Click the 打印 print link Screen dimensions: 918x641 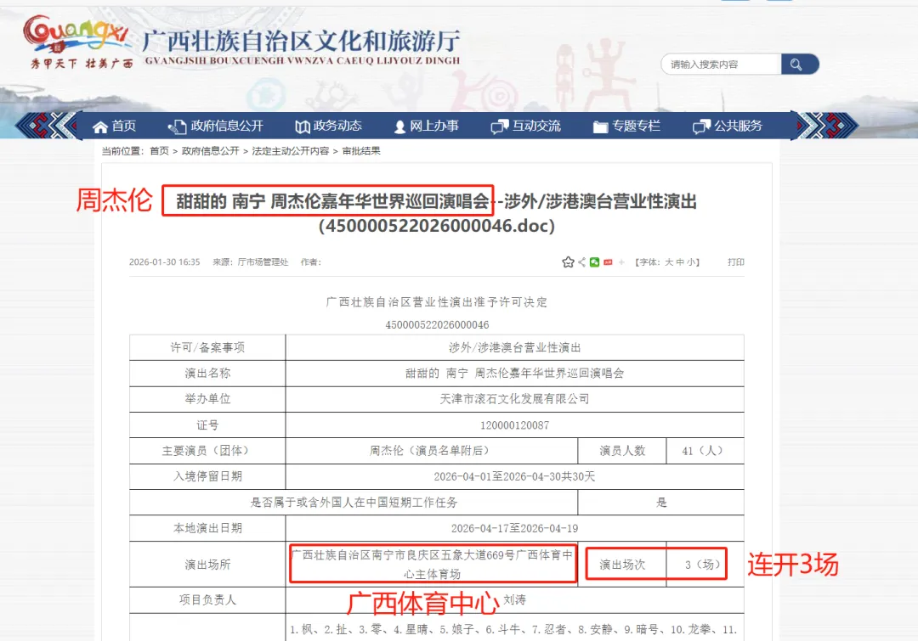pyautogui.click(x=736, y=262)
